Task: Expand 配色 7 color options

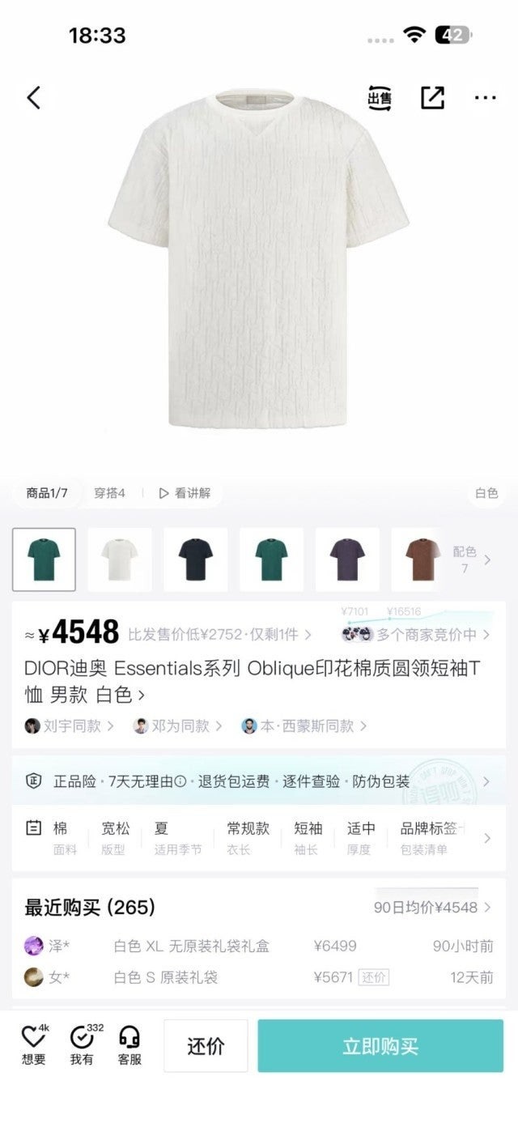Action: coord(471,559)
